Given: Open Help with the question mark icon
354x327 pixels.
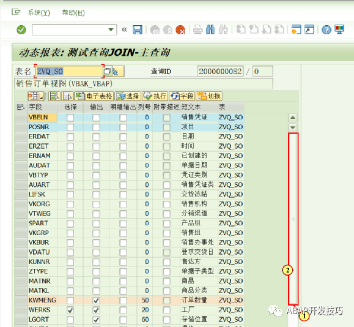Looking at the screenshot, I should coord(326,29).
